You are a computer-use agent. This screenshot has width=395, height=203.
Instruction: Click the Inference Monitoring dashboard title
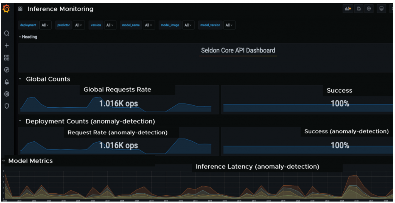pos(61,9)
